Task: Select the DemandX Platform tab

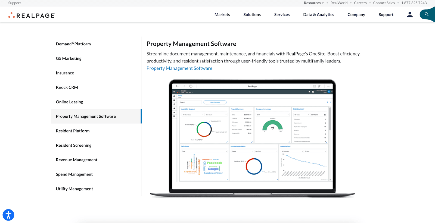Action: [96, 44]
